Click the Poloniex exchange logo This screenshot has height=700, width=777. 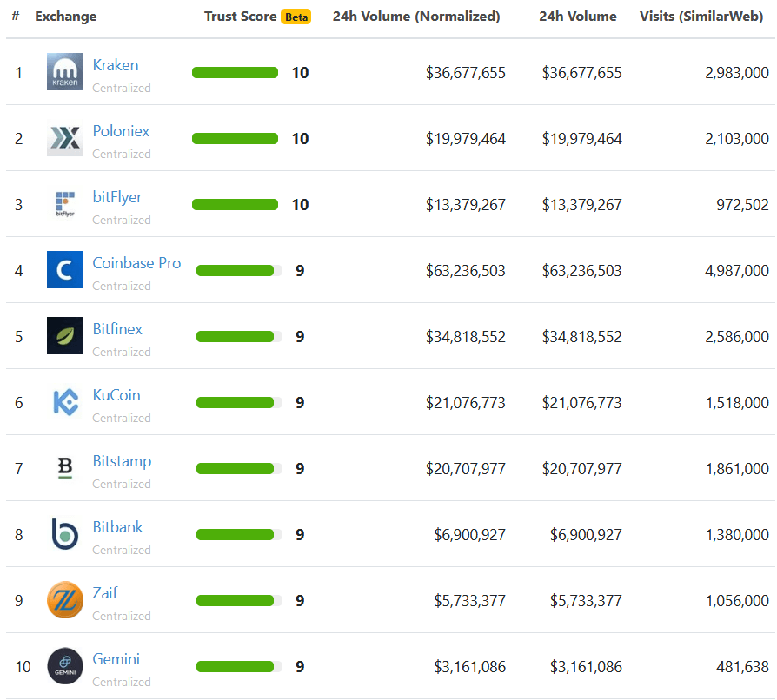[65, 137]
